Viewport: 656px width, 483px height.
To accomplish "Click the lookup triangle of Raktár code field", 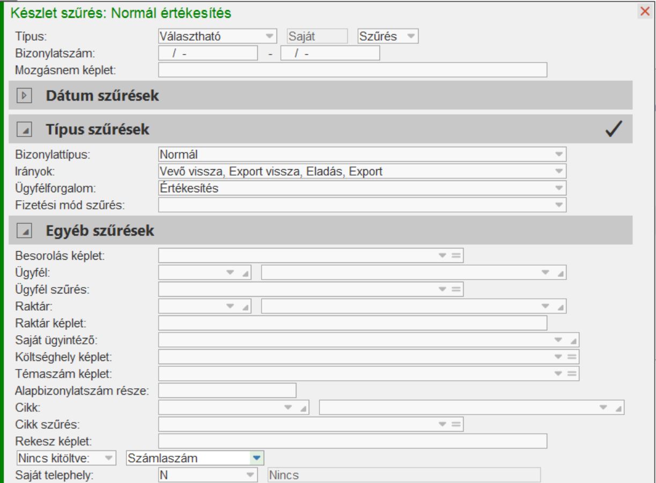I will tap(246, 307).
